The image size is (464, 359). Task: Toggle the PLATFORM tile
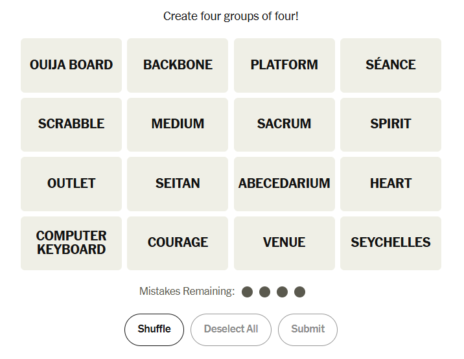pos(284,65)
